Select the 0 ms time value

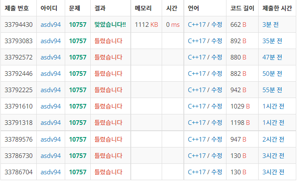[173, 25]
